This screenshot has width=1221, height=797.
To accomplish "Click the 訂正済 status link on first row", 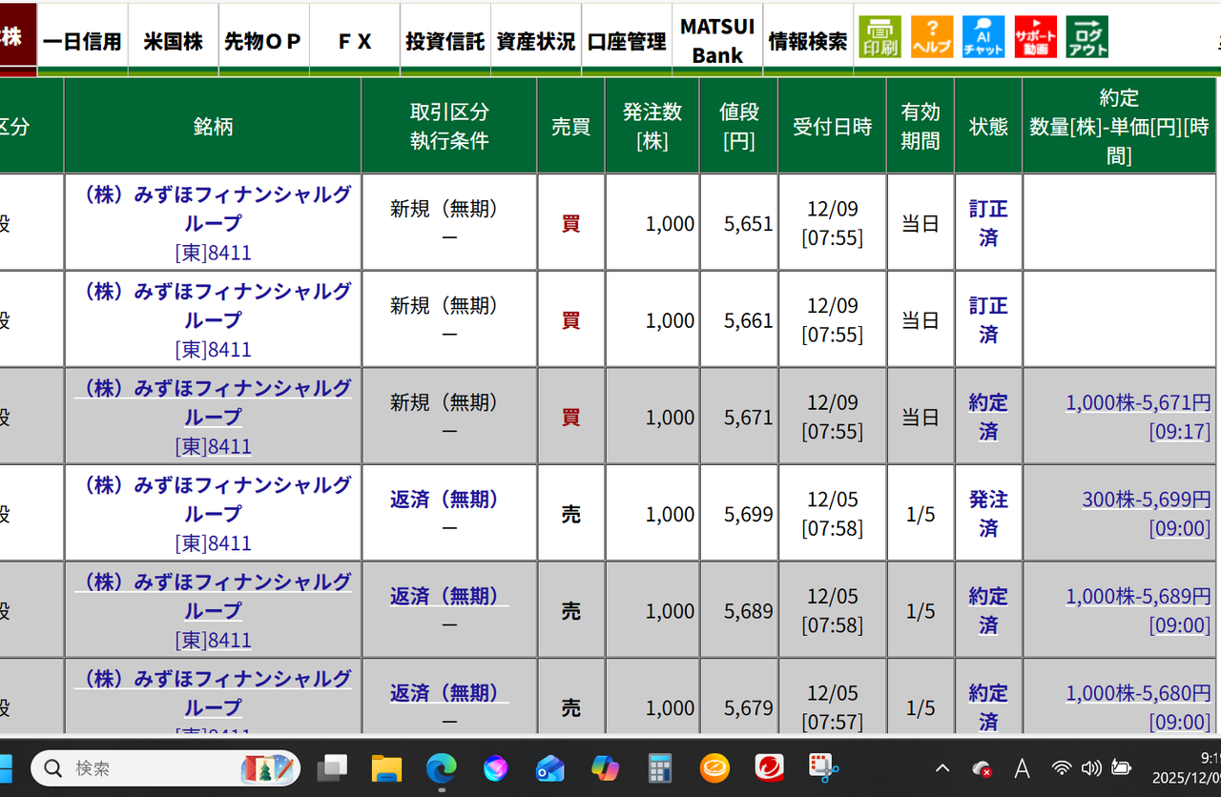I will [988, 222].
